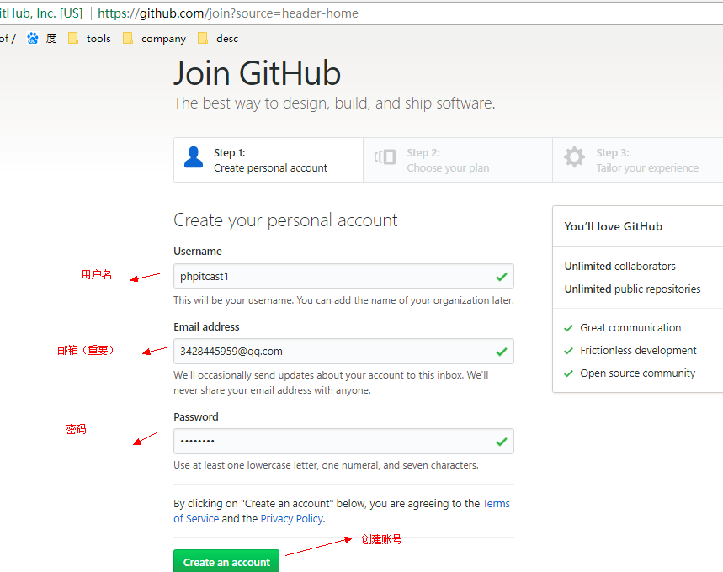
Task: Open the company bookmark folder
Action: (x=154, y=38)
